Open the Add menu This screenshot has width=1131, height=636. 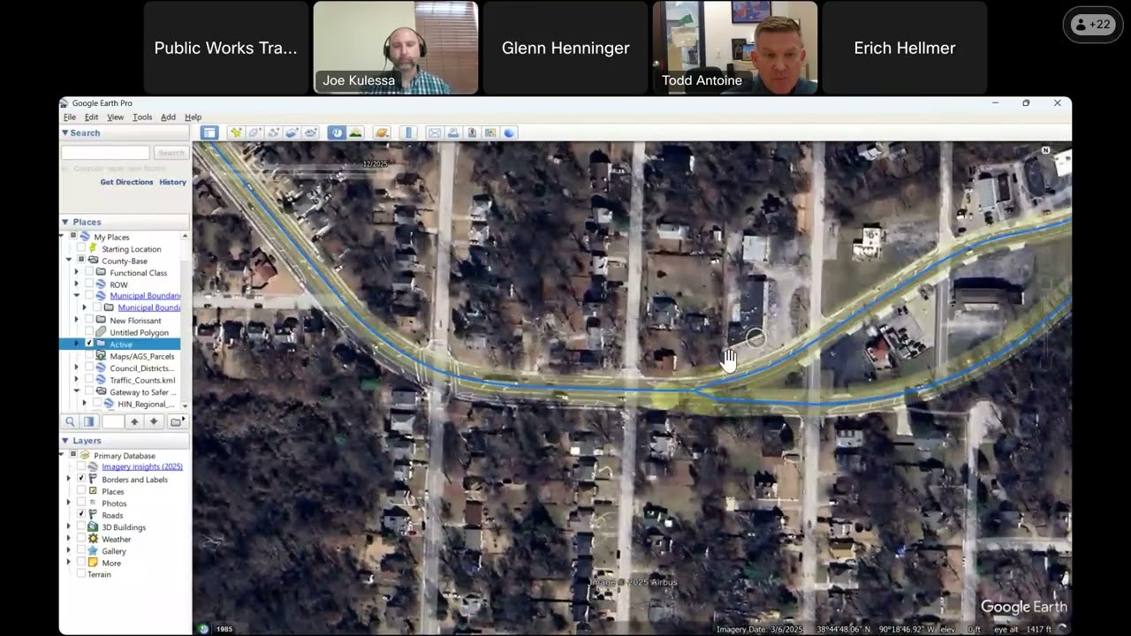point(168,117)
